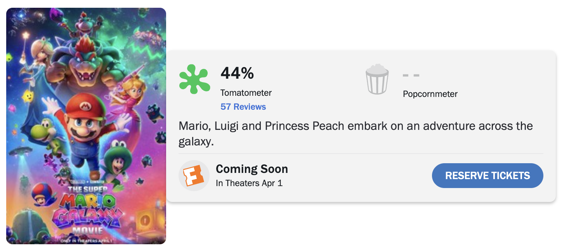Click the green Tomatometer splat icon
The width and height of the screenshot is (562, 252).
pyautogui.click(x=194, y=79)
